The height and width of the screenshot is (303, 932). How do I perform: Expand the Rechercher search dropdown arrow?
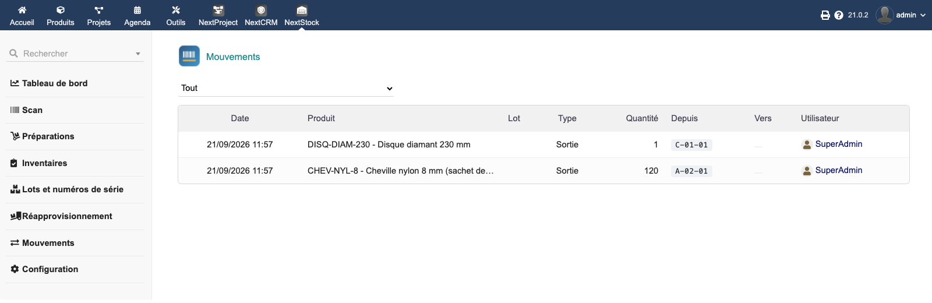pos(138,54)
